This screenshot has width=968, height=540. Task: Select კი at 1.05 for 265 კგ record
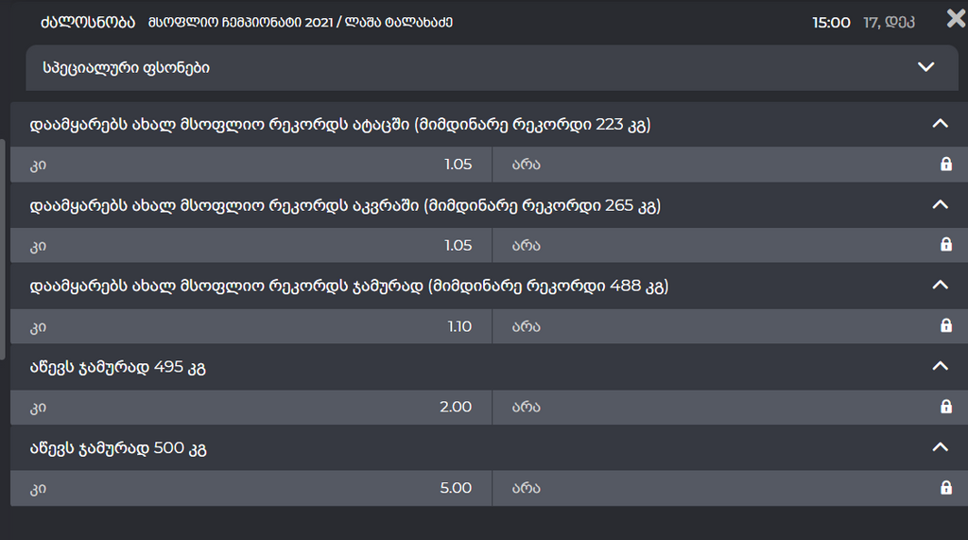[251, 245]
